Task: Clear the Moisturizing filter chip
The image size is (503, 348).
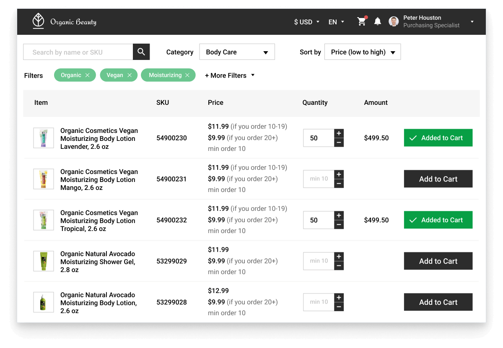Action: 187,75
